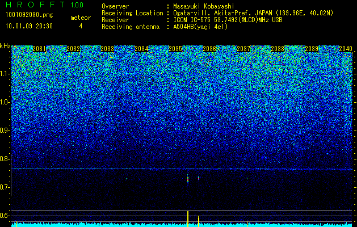This screenshot has width=357, height=227.
Task: Click the strongest meteor echo after 2035
Action: click(x=188, y=179)
